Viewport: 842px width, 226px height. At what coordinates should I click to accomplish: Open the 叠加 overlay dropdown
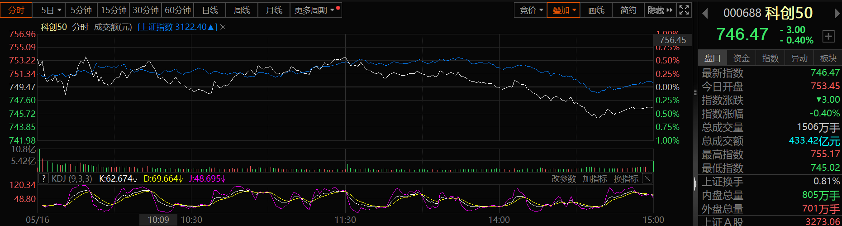coord(564,10)
